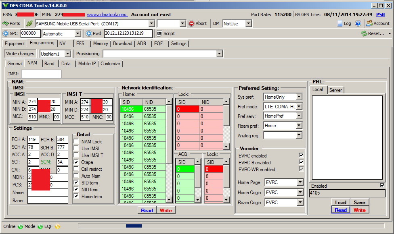The image size is (394, 234).
Task: Click the Online status indicator icon
Action: (20, 226)
